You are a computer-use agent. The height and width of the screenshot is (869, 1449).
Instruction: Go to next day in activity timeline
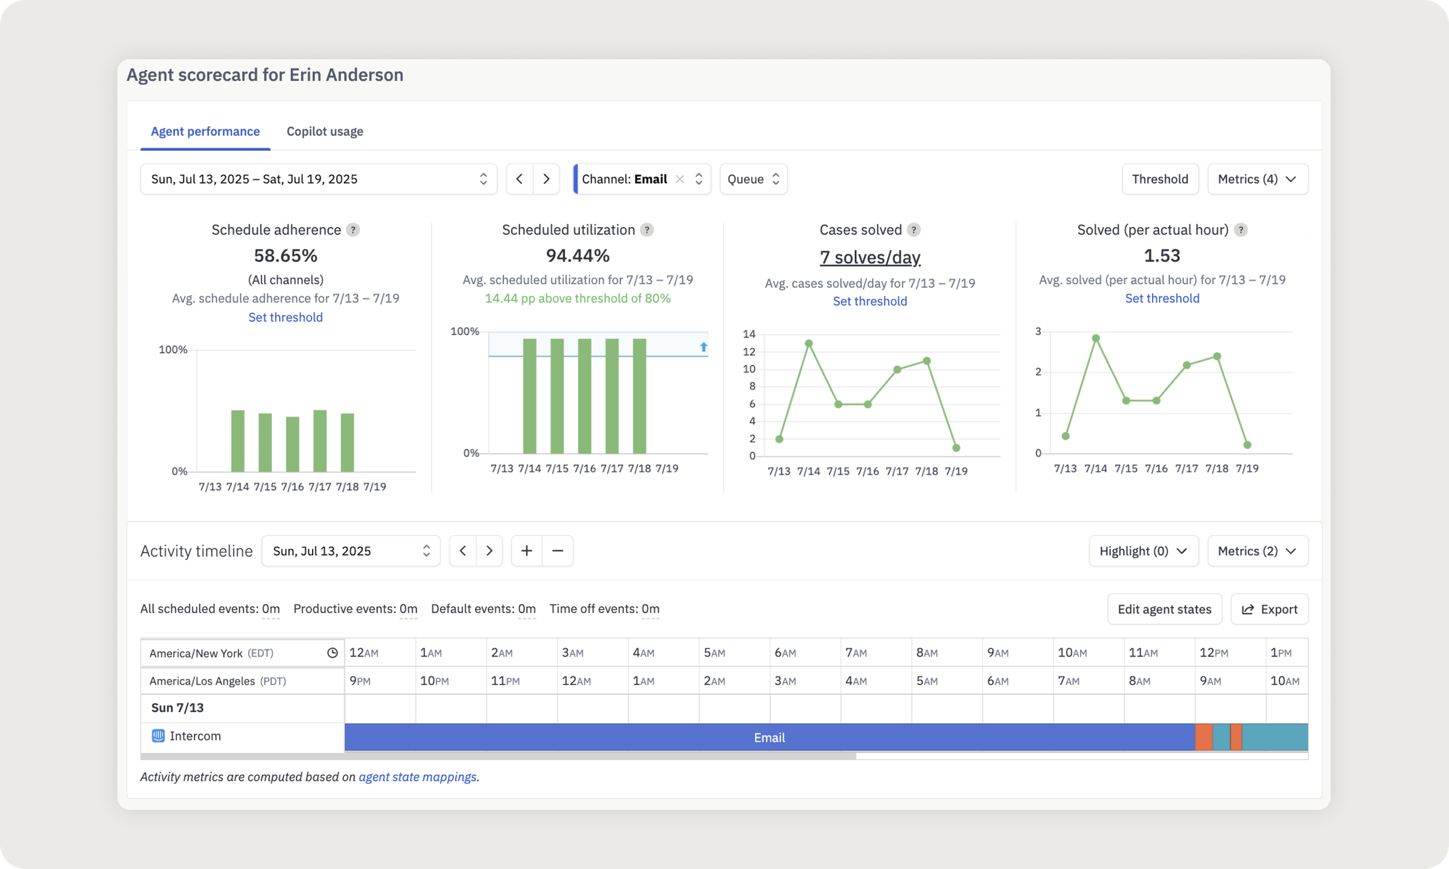[x=490, y=551]
